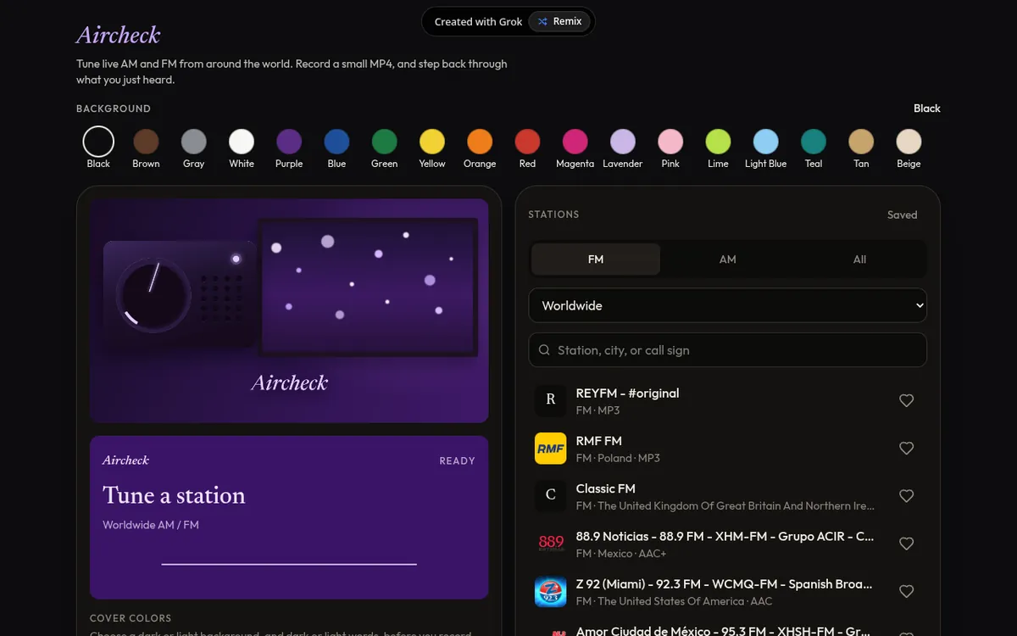The height and width of the screenshot is (636, 1017).
Task: Choose the Tan background swatch
Action: (x=861, y=142)
